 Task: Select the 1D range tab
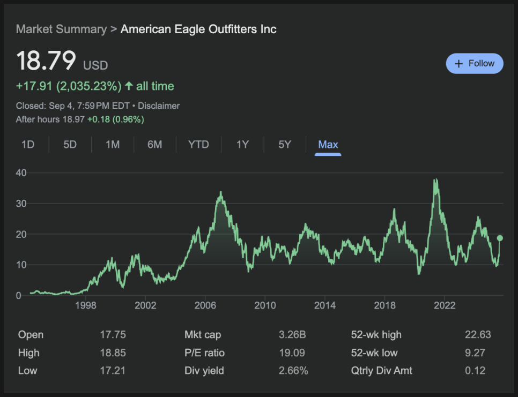(28, 145)
